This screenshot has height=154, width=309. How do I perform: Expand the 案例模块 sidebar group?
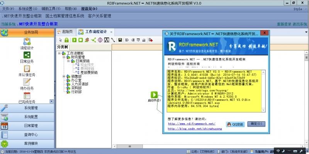27,144
